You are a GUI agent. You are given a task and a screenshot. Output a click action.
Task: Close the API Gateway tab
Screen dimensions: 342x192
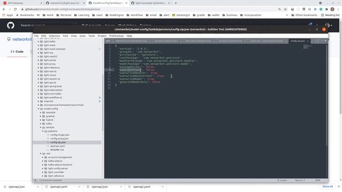pos(41,3)
